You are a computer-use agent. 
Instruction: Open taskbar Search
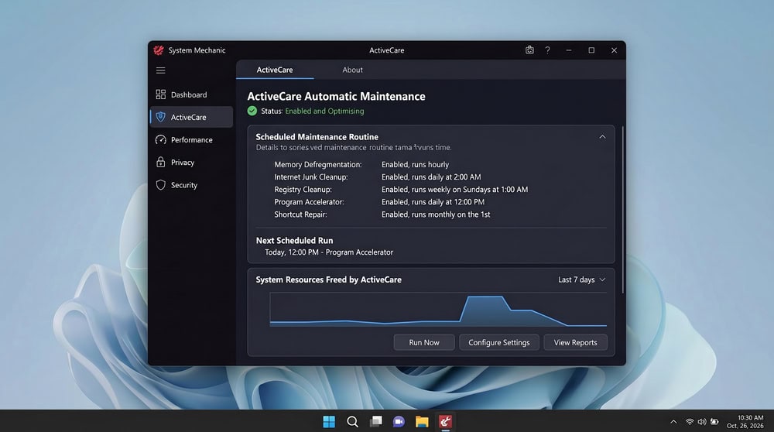(x=352, y=421)
